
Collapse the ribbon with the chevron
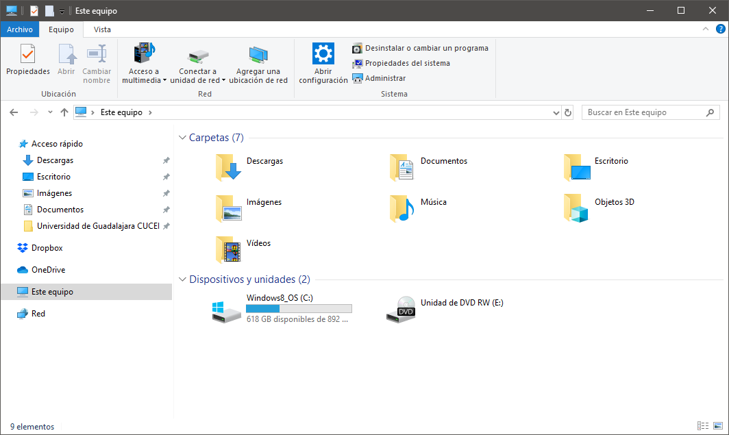point(706,29)
